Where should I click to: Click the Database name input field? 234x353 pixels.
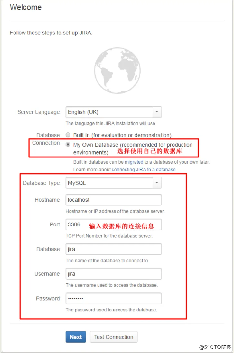coord(114,249)
